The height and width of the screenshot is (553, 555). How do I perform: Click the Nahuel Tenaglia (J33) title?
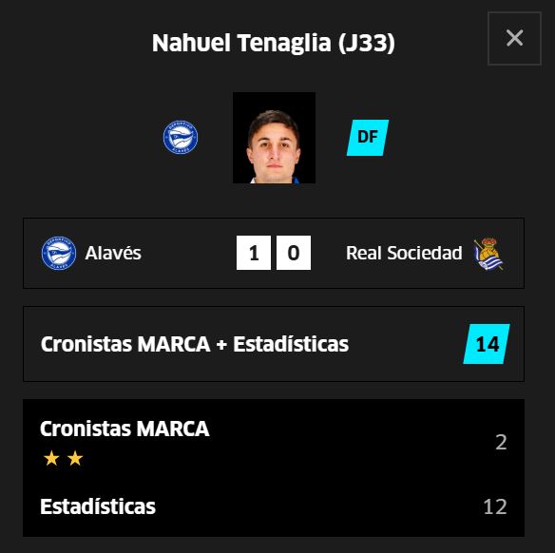[274, 43]
